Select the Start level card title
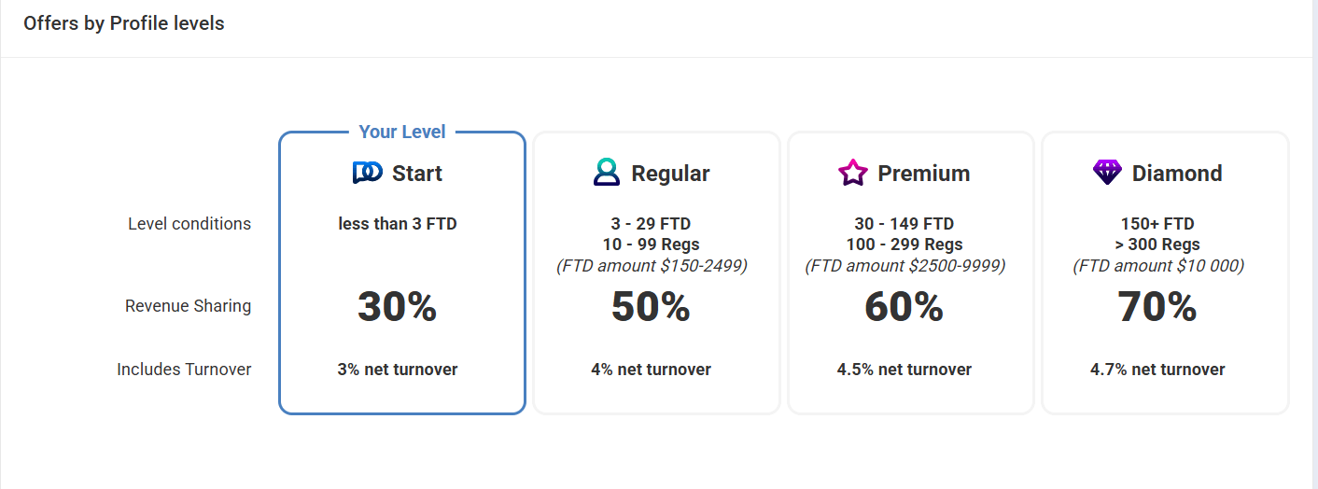 click(x=417, y=174)
